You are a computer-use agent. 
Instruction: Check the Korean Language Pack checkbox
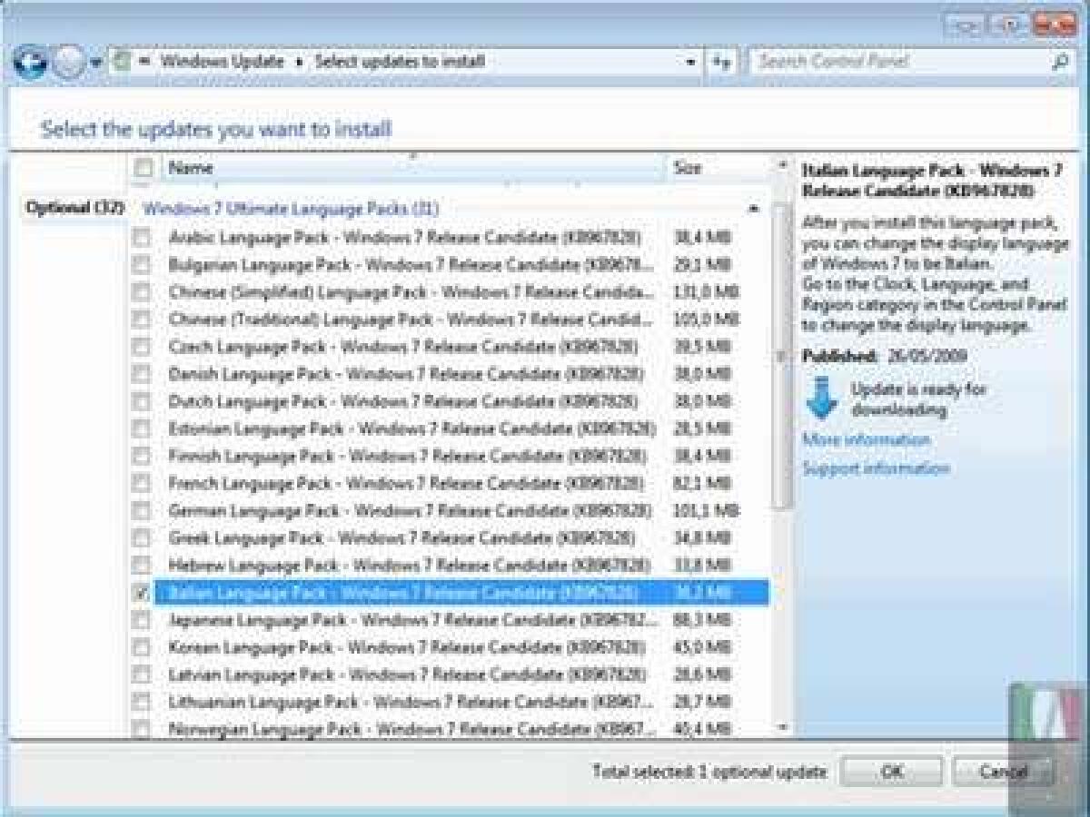click(141, 648)
